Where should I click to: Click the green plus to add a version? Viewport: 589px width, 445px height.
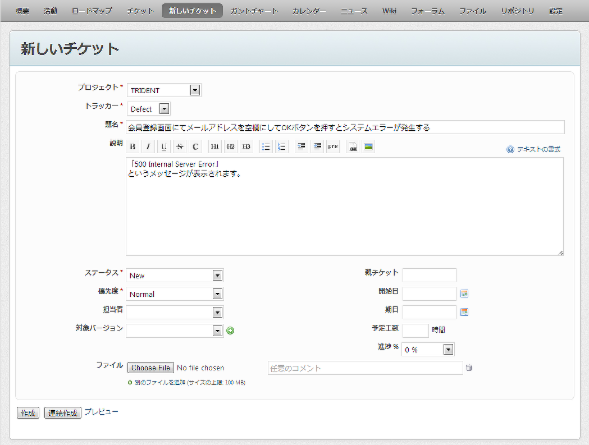tap(230, 331)
